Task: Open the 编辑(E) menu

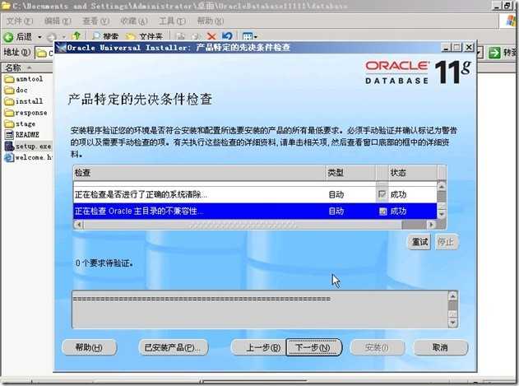Action: pyautogui.click(x=58, y=21)
